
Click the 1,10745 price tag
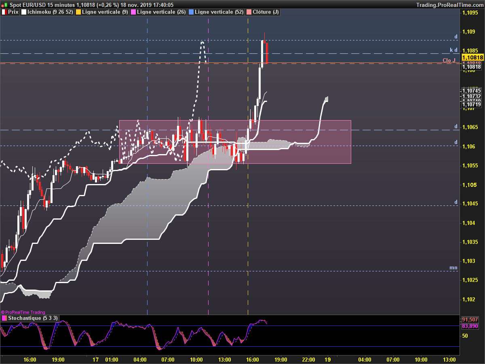[472, 91]
